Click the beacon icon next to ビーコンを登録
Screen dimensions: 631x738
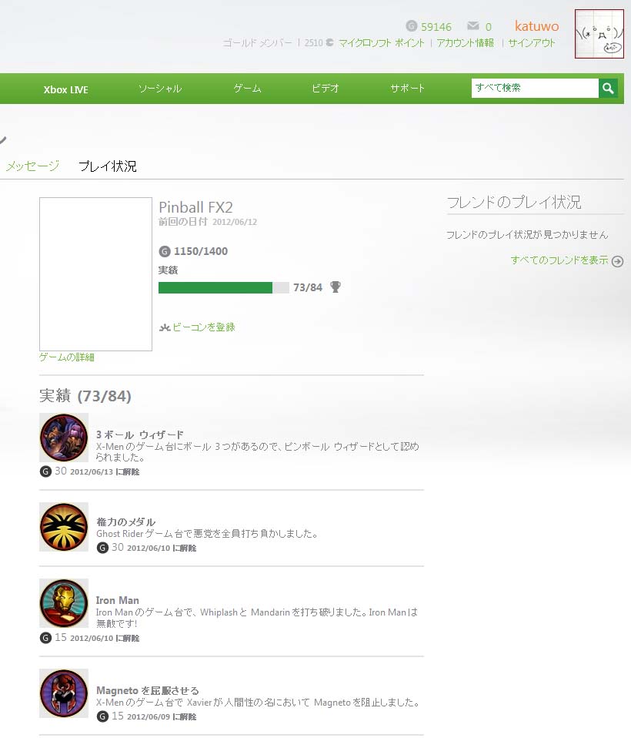165,327
